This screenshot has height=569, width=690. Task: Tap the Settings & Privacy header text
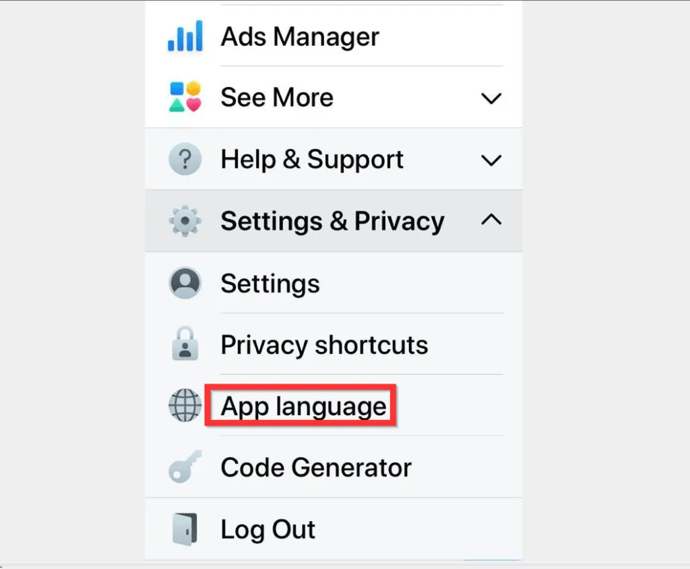point(332,221)
